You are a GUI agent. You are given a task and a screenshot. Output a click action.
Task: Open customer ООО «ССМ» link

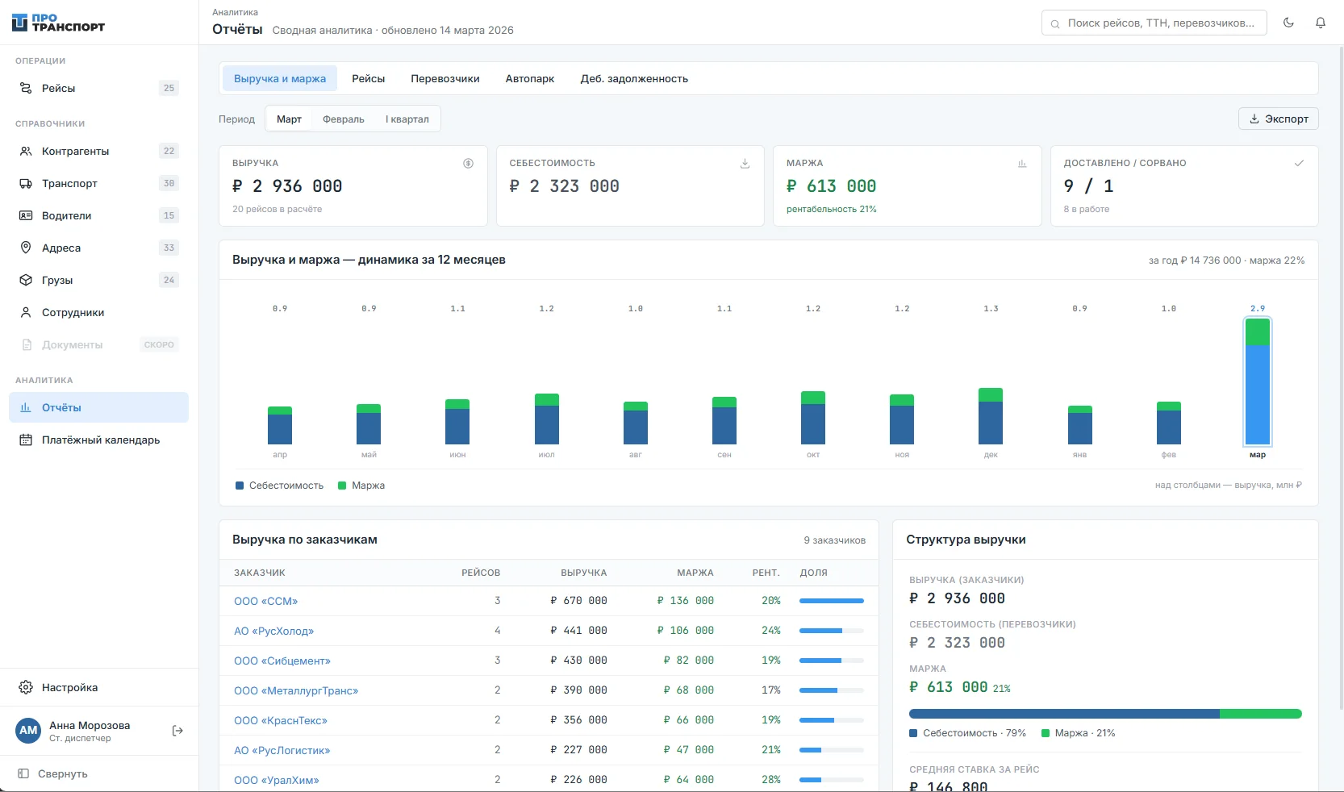pyautogui.click(x=265, y=601)
